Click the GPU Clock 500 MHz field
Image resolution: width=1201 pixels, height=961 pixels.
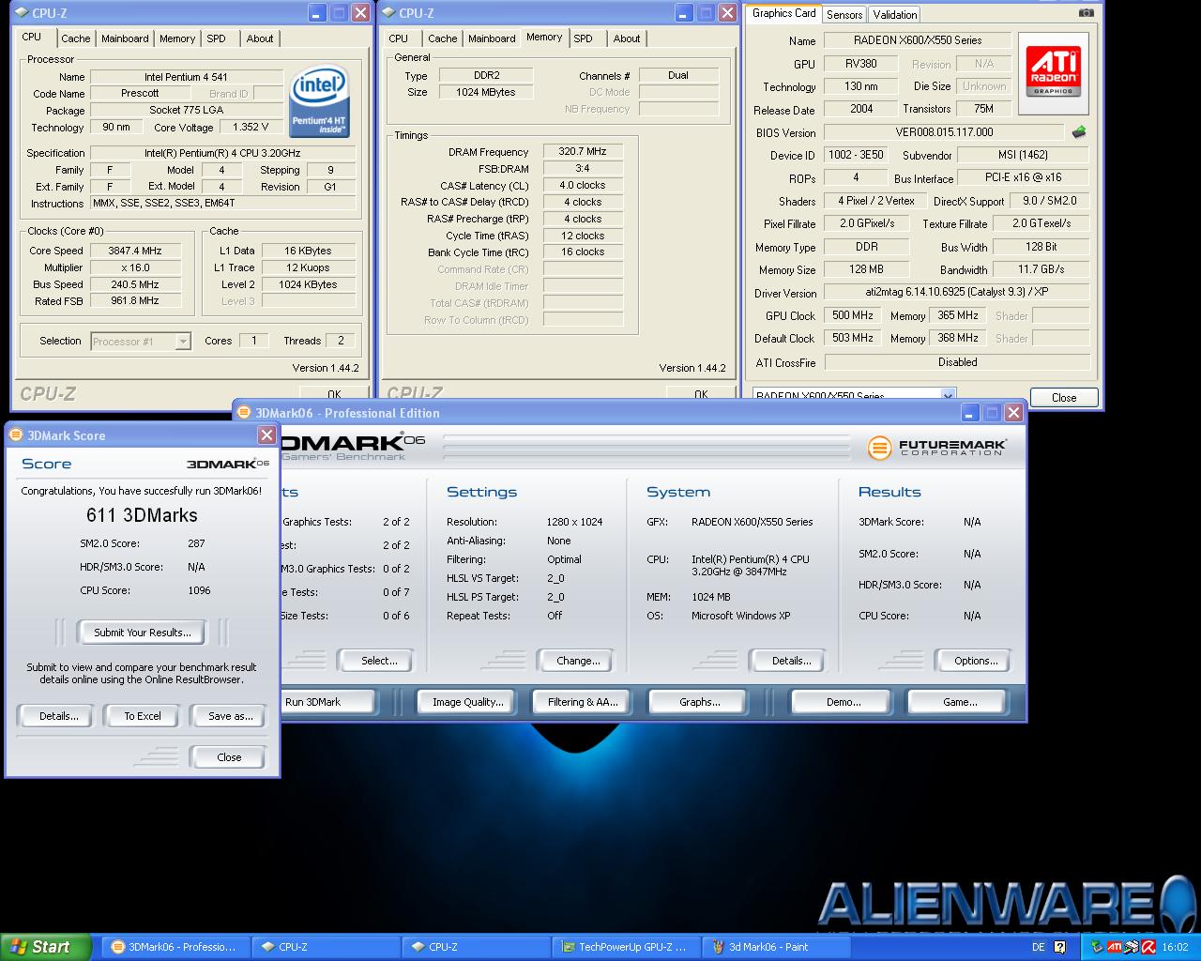tap(853, 315)
